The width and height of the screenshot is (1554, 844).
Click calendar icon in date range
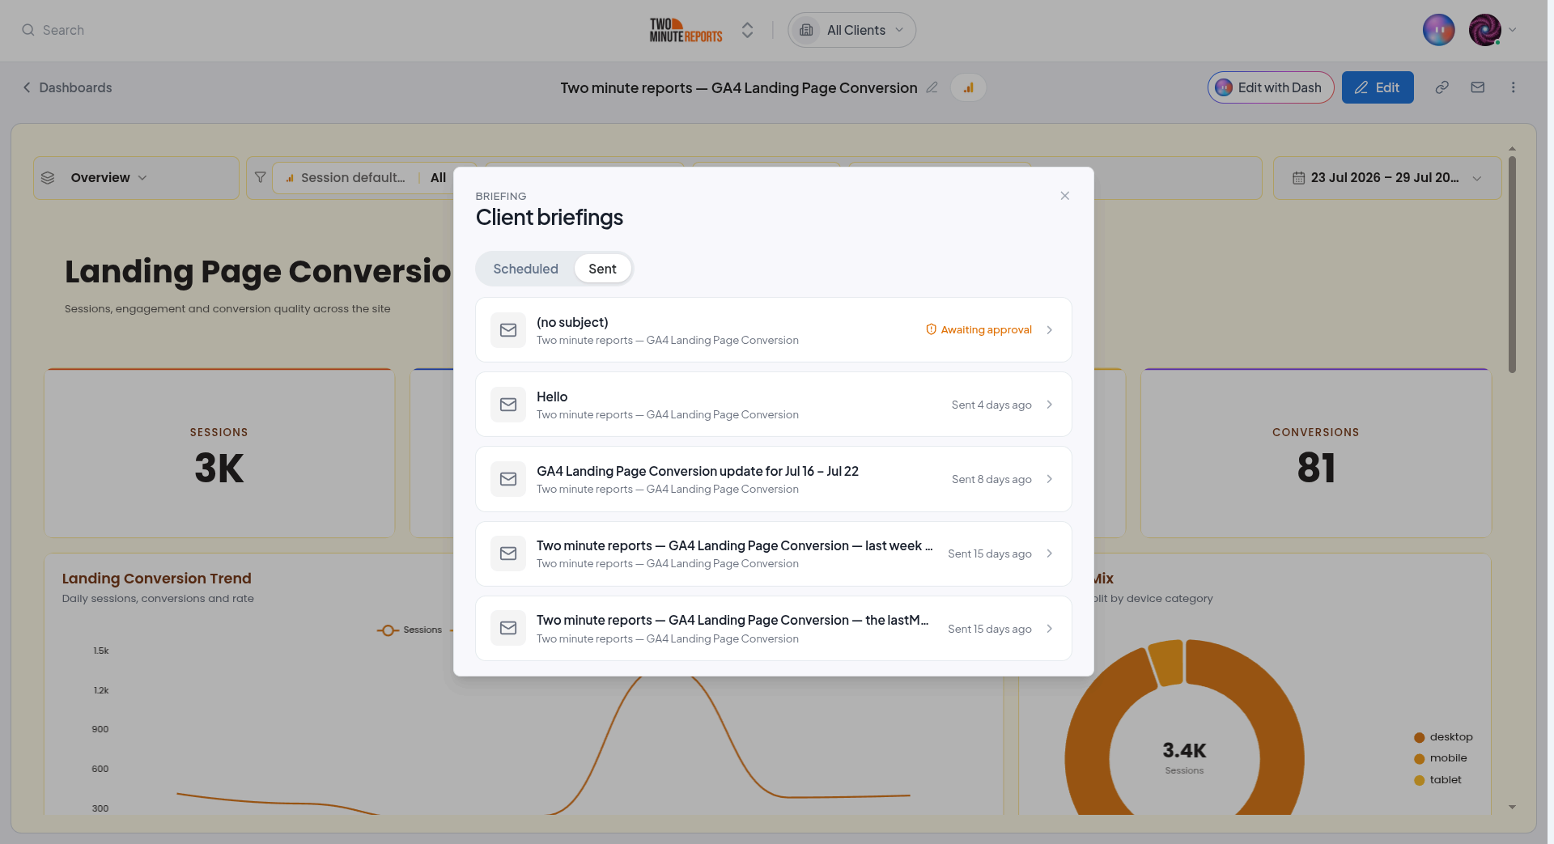click(1298, 177)
